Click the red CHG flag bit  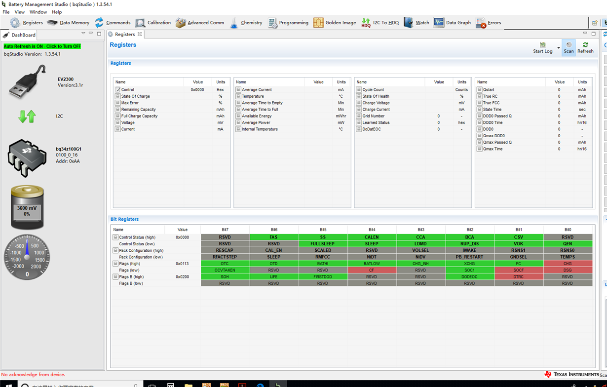pyautogui.click(x=568, y=264)
